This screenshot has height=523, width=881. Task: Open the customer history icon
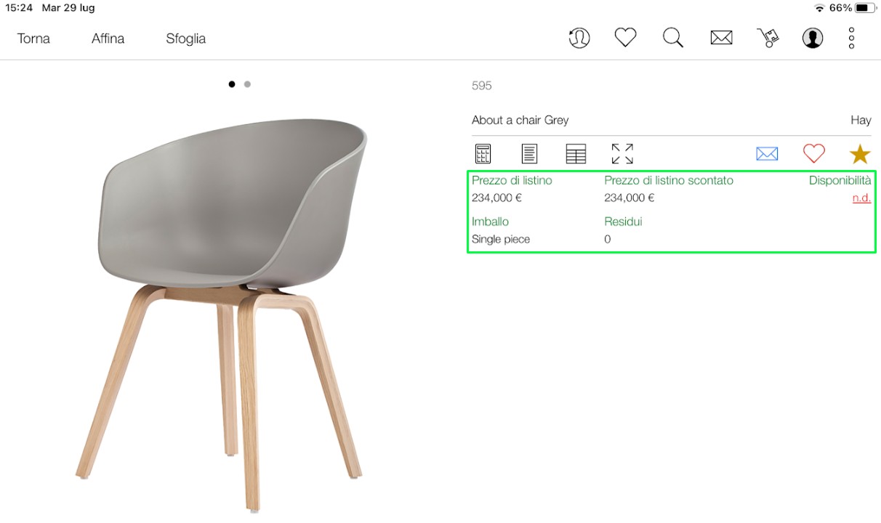[579, 38]
